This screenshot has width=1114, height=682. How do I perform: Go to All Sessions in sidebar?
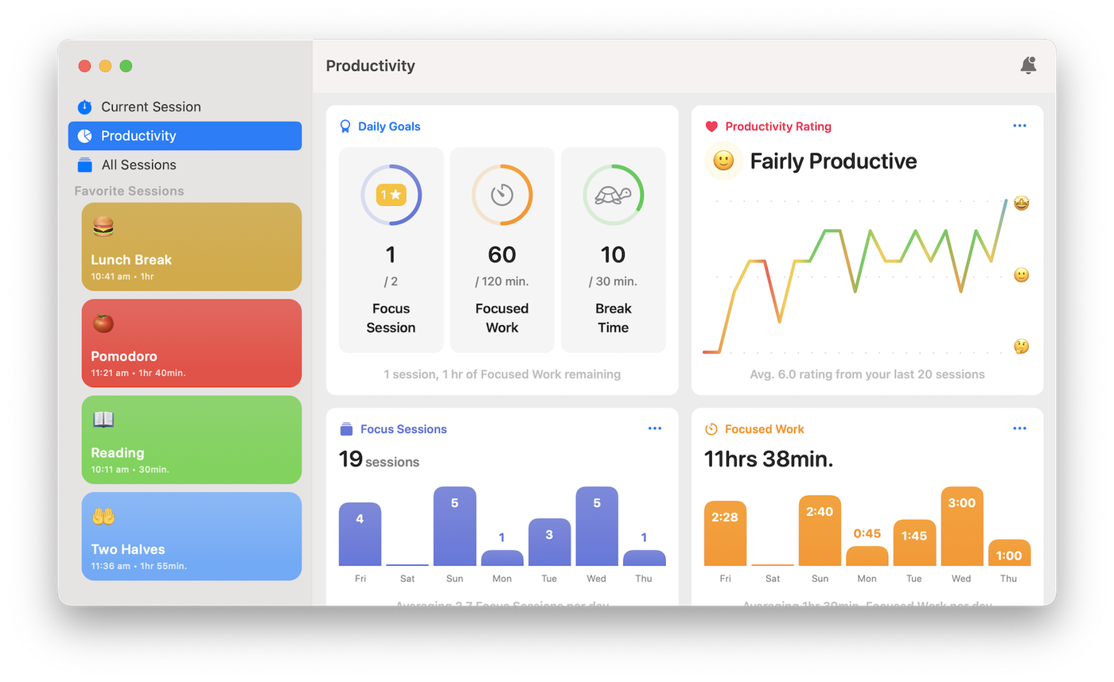[138, 165]
